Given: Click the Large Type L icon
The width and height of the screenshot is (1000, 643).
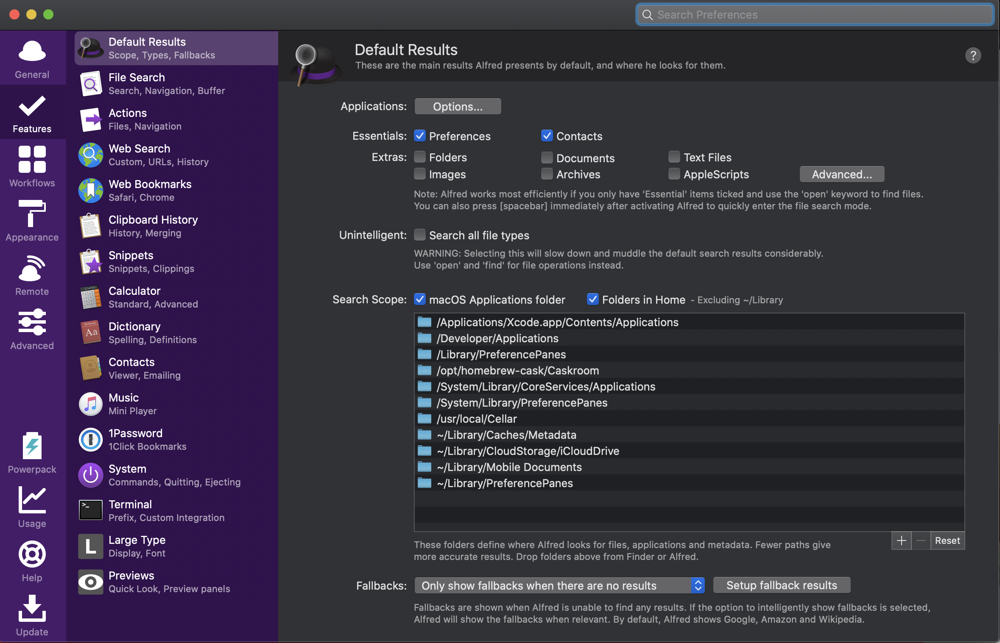Looking at the screenshot, I should (91, 546).
